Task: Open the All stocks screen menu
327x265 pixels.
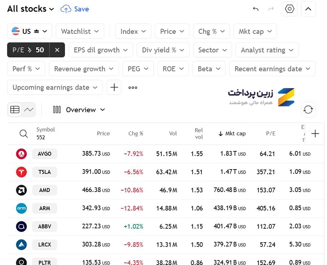Action: pyautogui.click(x=31, y=9)
